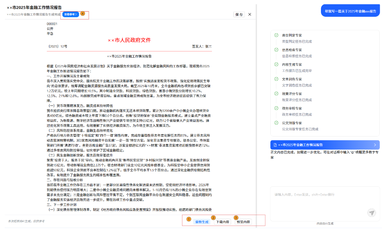Click the document icon on the report card

(x=275, y=145)
